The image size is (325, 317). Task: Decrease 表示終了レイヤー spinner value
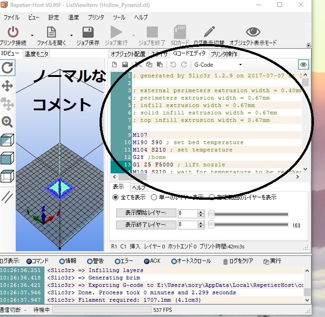point(200,226)
